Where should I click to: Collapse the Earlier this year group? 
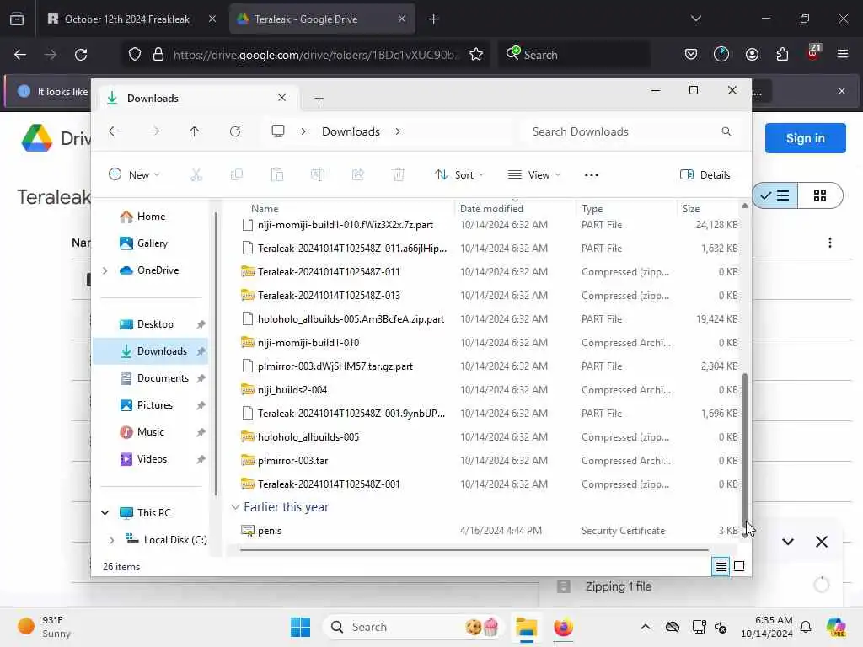236,506
